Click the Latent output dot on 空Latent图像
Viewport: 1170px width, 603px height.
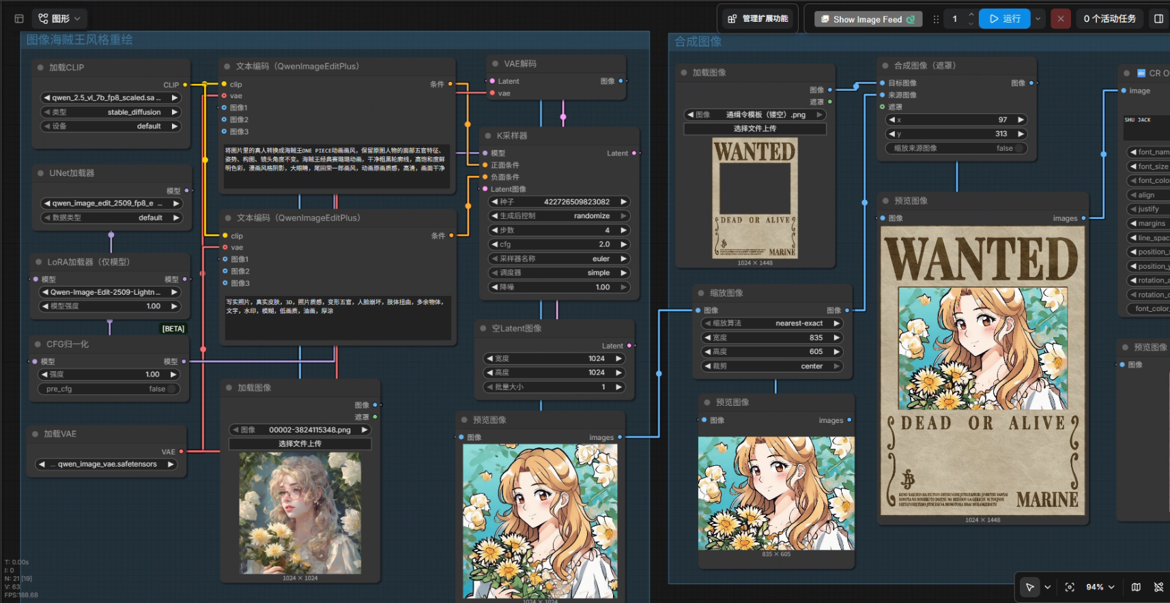(x=629, y=346)
